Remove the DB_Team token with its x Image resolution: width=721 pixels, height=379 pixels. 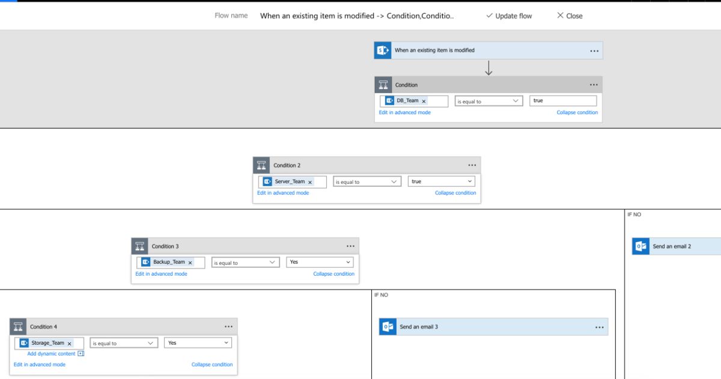click(x=424, y=102)
